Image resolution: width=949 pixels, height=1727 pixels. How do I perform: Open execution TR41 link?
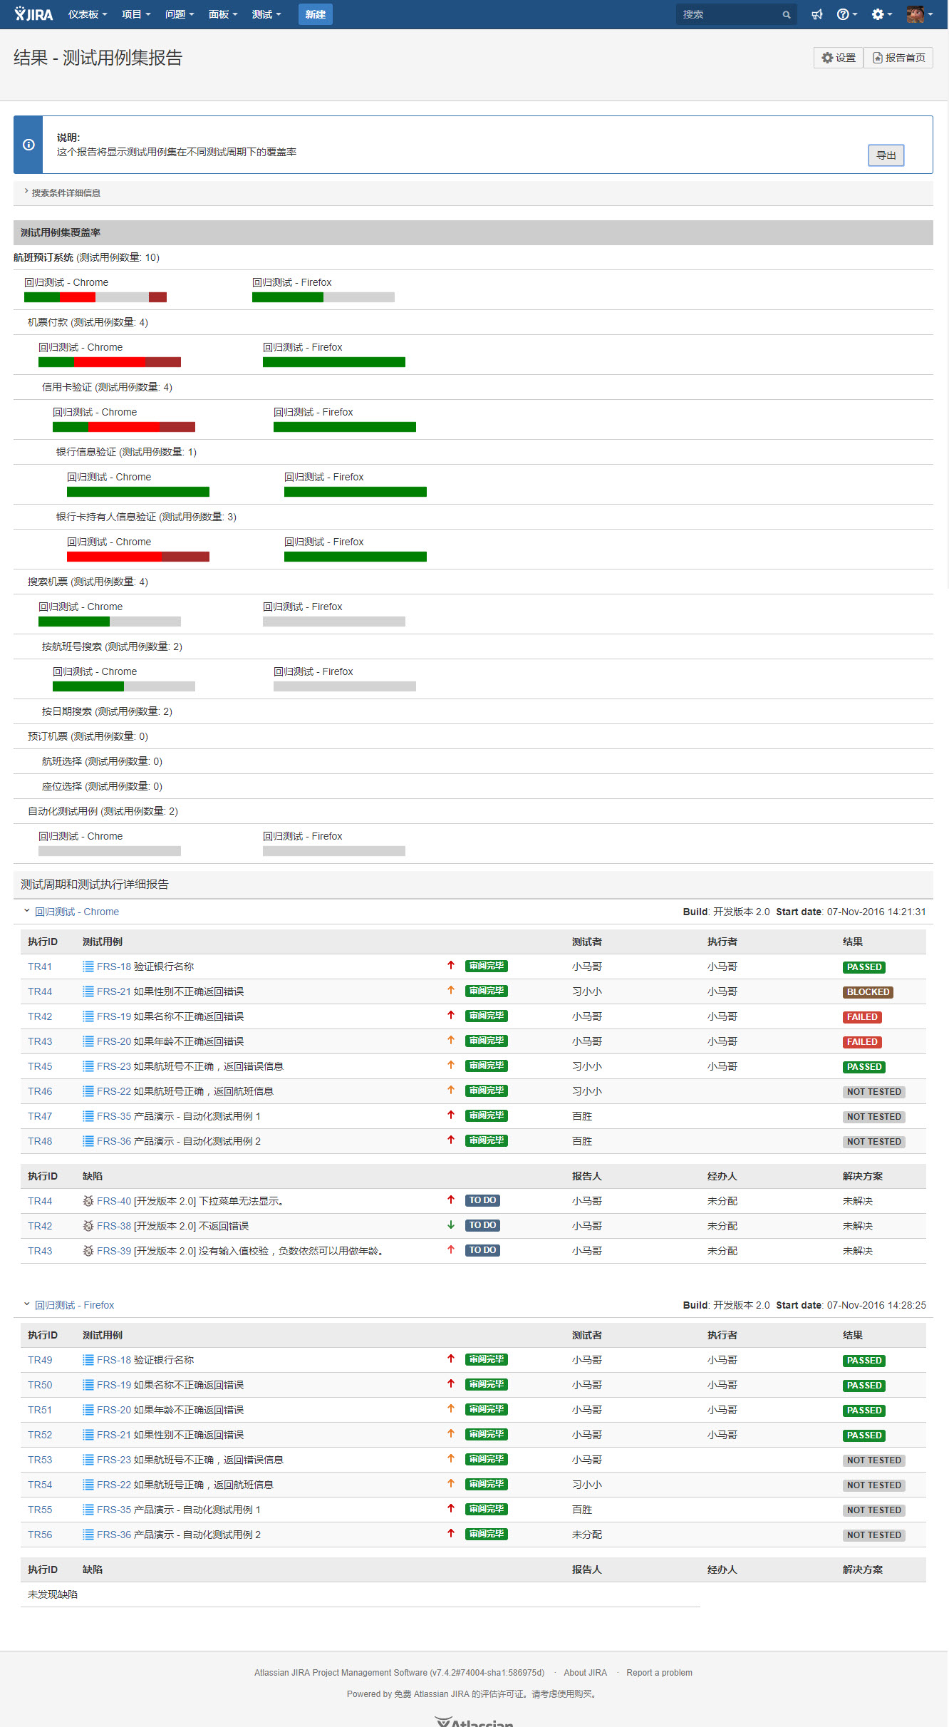point(40,966)
